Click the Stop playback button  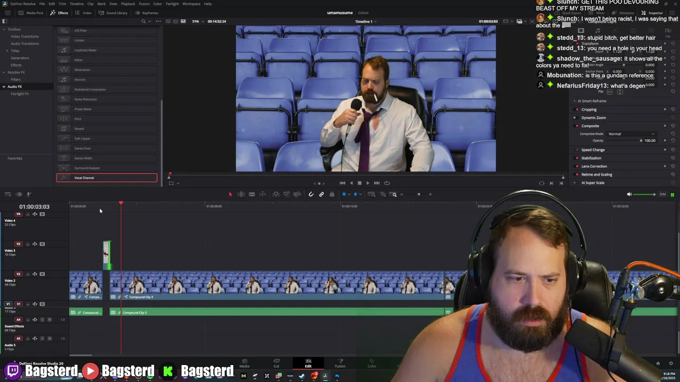click(360, 183)
